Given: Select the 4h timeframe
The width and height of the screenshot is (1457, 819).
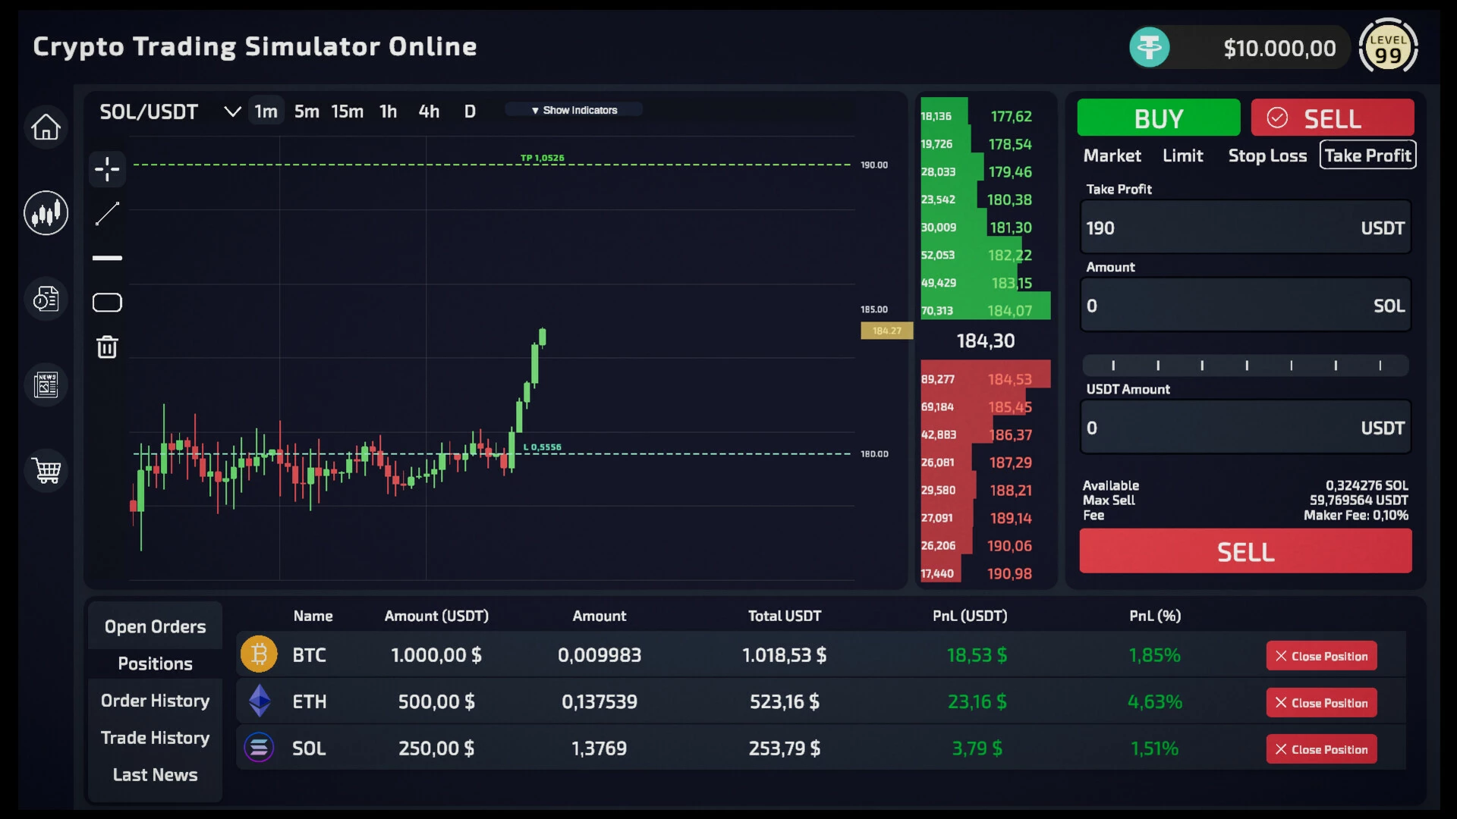Looking at the screenshot, I should click(429, 111).
